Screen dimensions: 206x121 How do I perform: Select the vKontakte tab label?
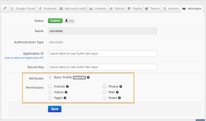coord(194,8)
